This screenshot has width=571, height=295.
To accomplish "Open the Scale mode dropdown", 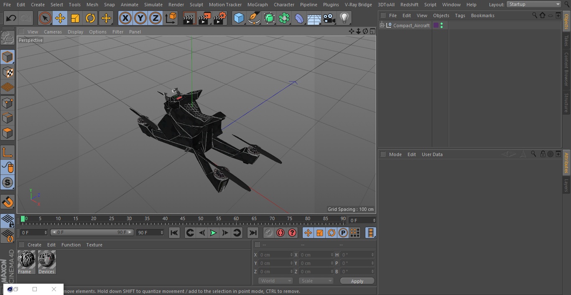I will [316, 281].
